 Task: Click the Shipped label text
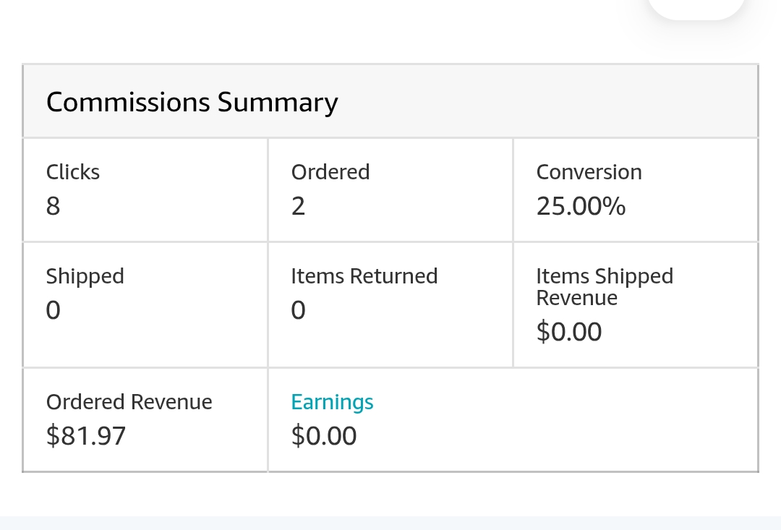85,276
